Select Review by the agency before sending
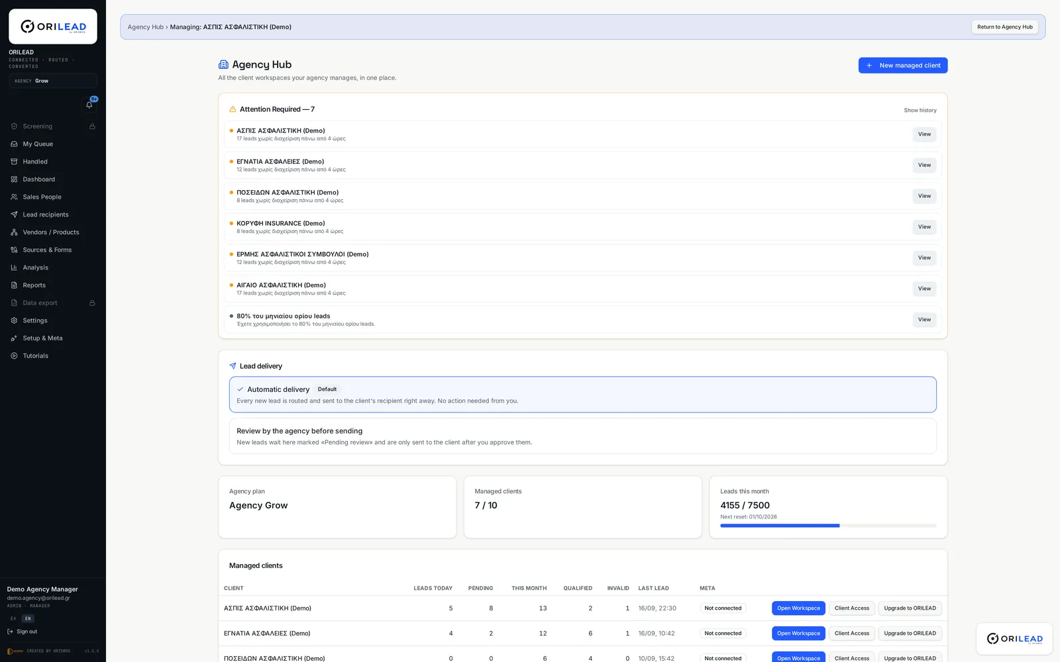 point(582,436)
